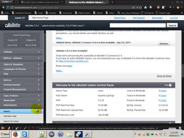
Task: Dismiss the vBulletin 5.0.4 news item
Action: [164, 44]
